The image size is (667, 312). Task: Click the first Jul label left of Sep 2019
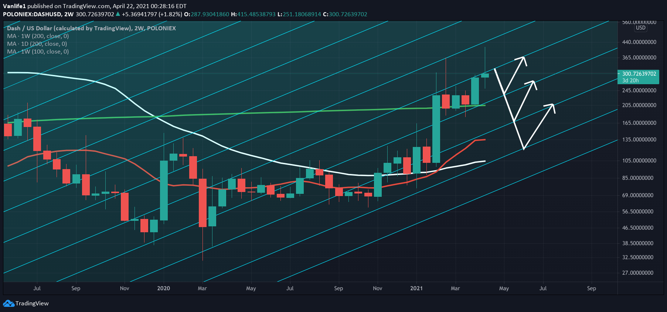coord(37,288)
